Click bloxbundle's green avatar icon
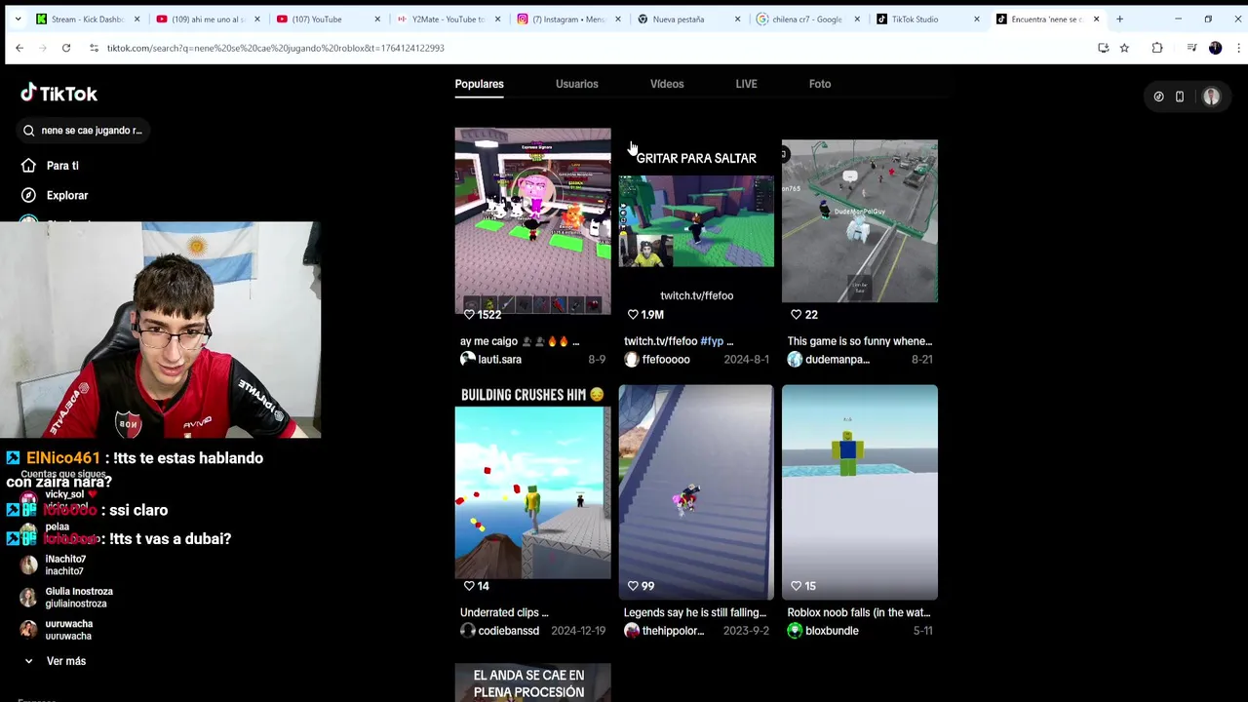 pos(795,631)
